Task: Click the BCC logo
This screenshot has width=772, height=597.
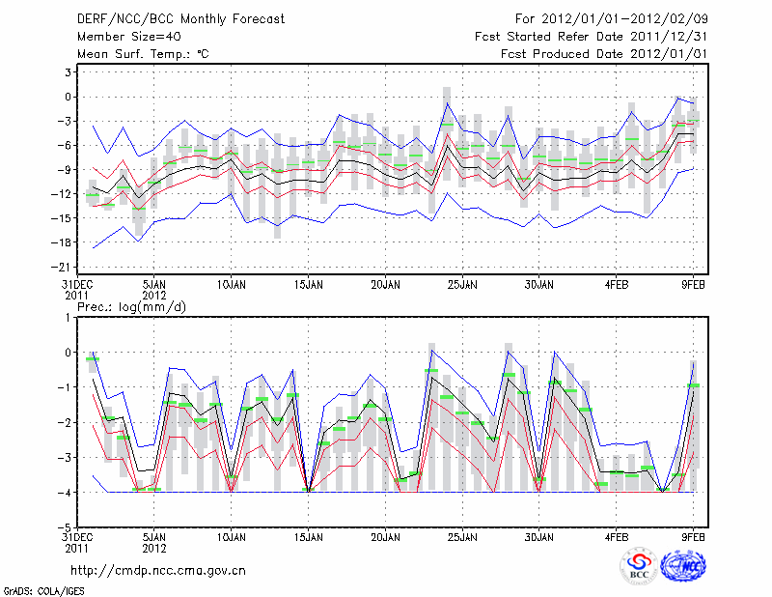Action: coord(639,567)
